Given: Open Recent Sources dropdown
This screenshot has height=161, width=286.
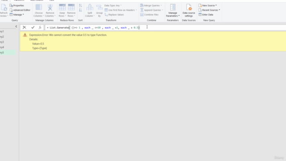Looking at the screenshot, I should coord(209,10).
